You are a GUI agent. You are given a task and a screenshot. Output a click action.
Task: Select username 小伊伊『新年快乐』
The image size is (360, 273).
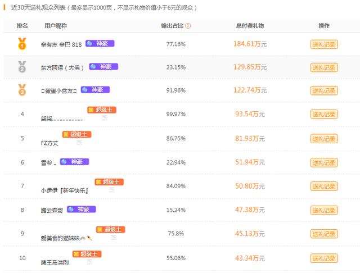(x=65, y=190)
